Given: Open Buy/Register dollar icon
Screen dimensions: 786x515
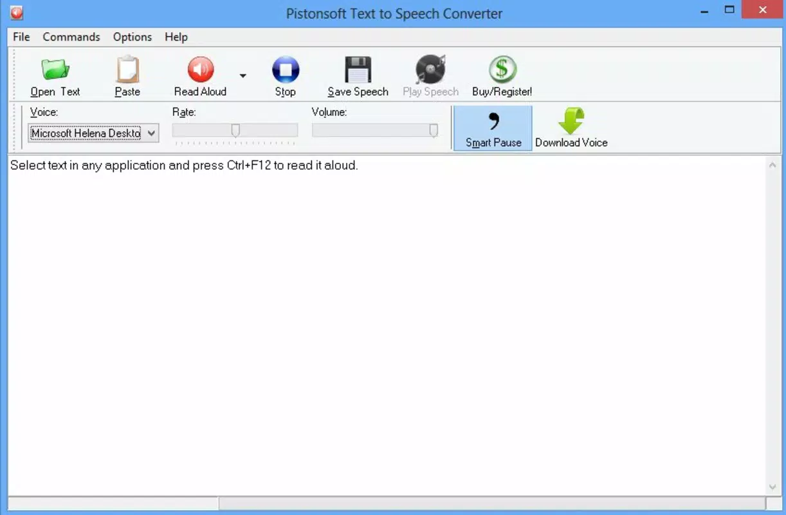Looking at the screenshot, I should 502,69.
